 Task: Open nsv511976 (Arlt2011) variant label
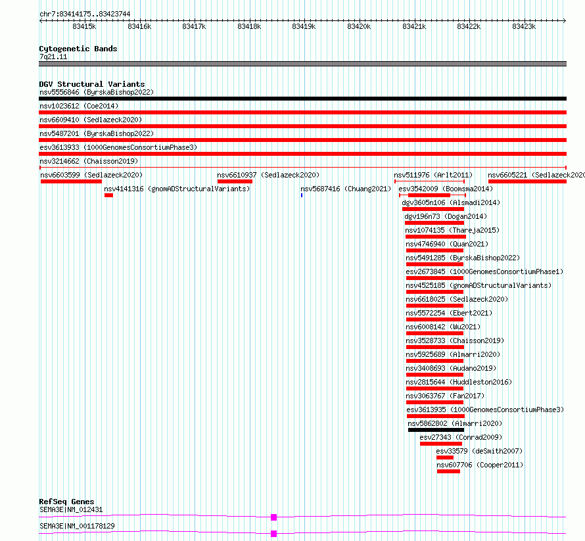point(433,175)
